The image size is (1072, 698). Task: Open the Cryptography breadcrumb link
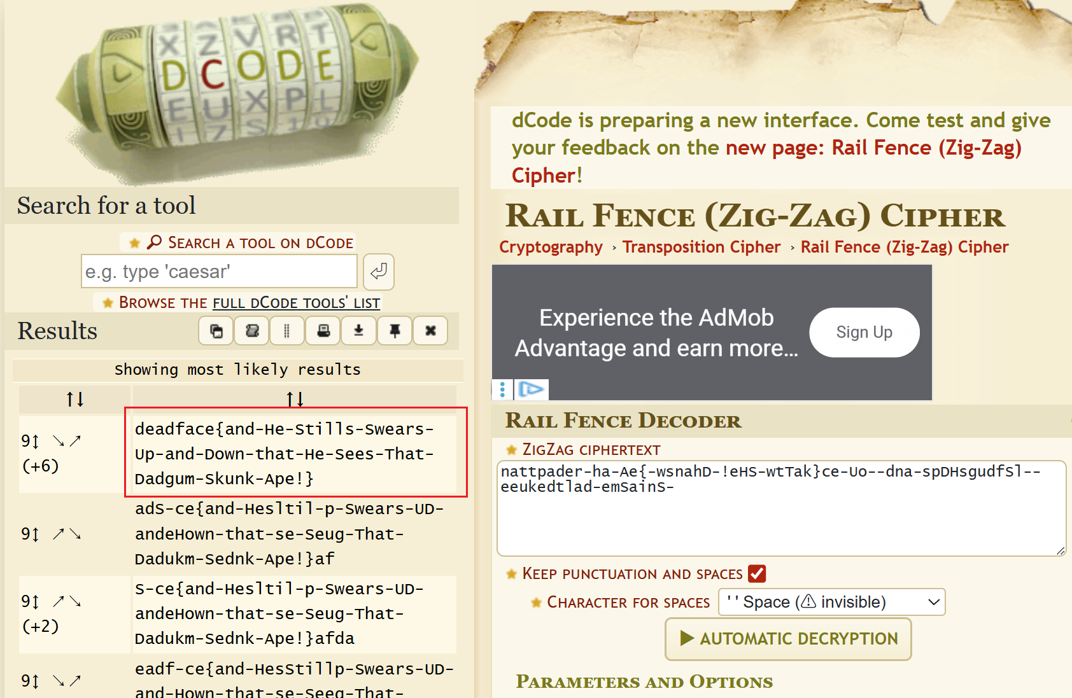[551, 247]
